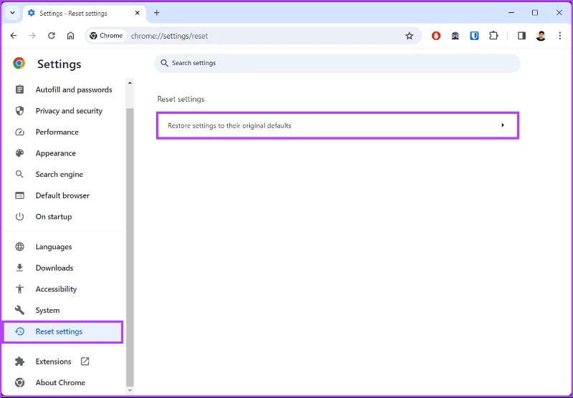Click the clipboard icon for Autofill

click(x=20, y=89)
